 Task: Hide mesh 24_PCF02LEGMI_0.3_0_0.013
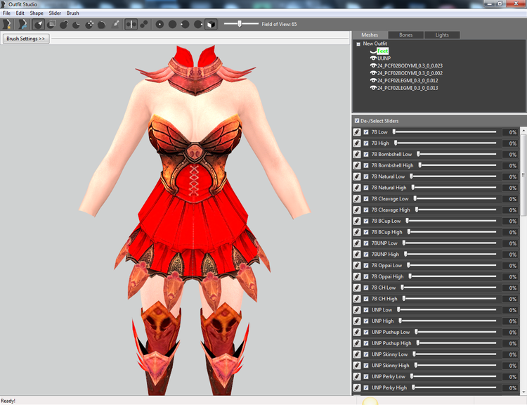pyautogui.click(x=372, y=88)
